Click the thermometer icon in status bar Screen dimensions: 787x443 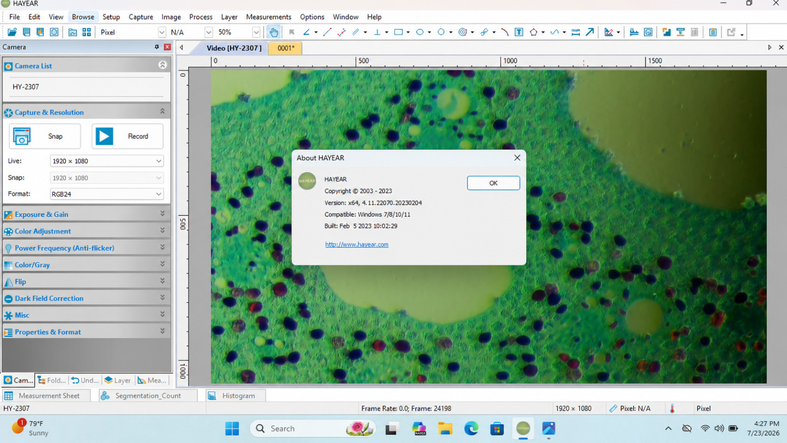[672, 408]
